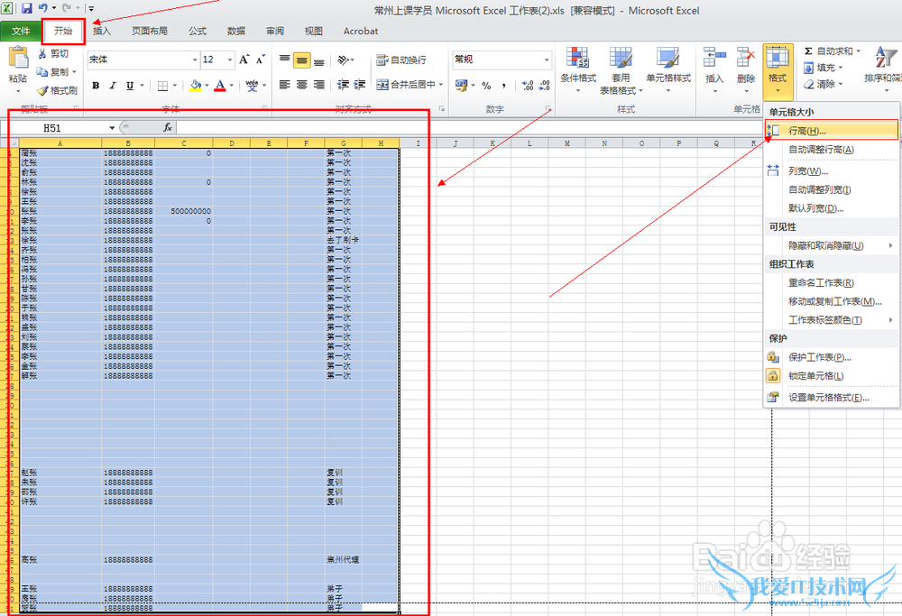This screenshot has height=616, width=902.
Task: Choose AutoFit Column Width (自动调整列宽)
Action: [819, 189]
